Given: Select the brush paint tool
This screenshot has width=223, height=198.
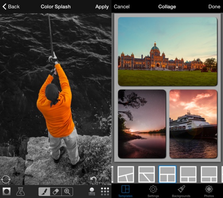Looking at the screenshot, I should click(x=44, y=192).
